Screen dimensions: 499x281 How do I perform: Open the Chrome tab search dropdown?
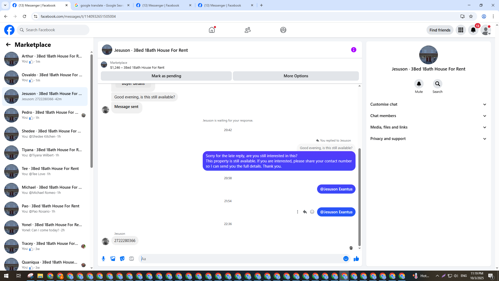coord(5,5)
